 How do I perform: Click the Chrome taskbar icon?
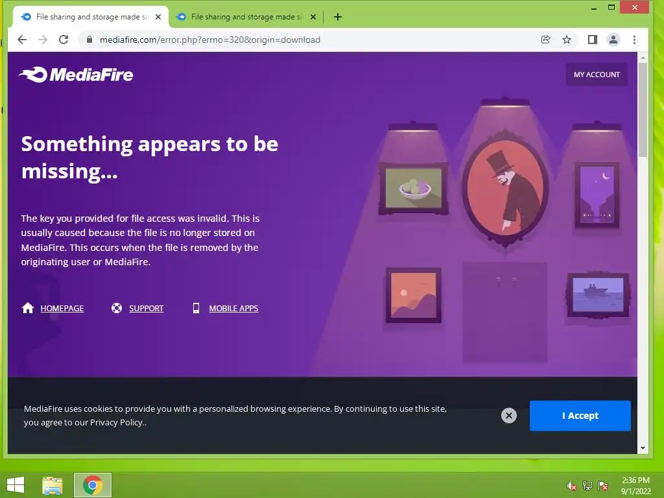[x=93, y=485]
